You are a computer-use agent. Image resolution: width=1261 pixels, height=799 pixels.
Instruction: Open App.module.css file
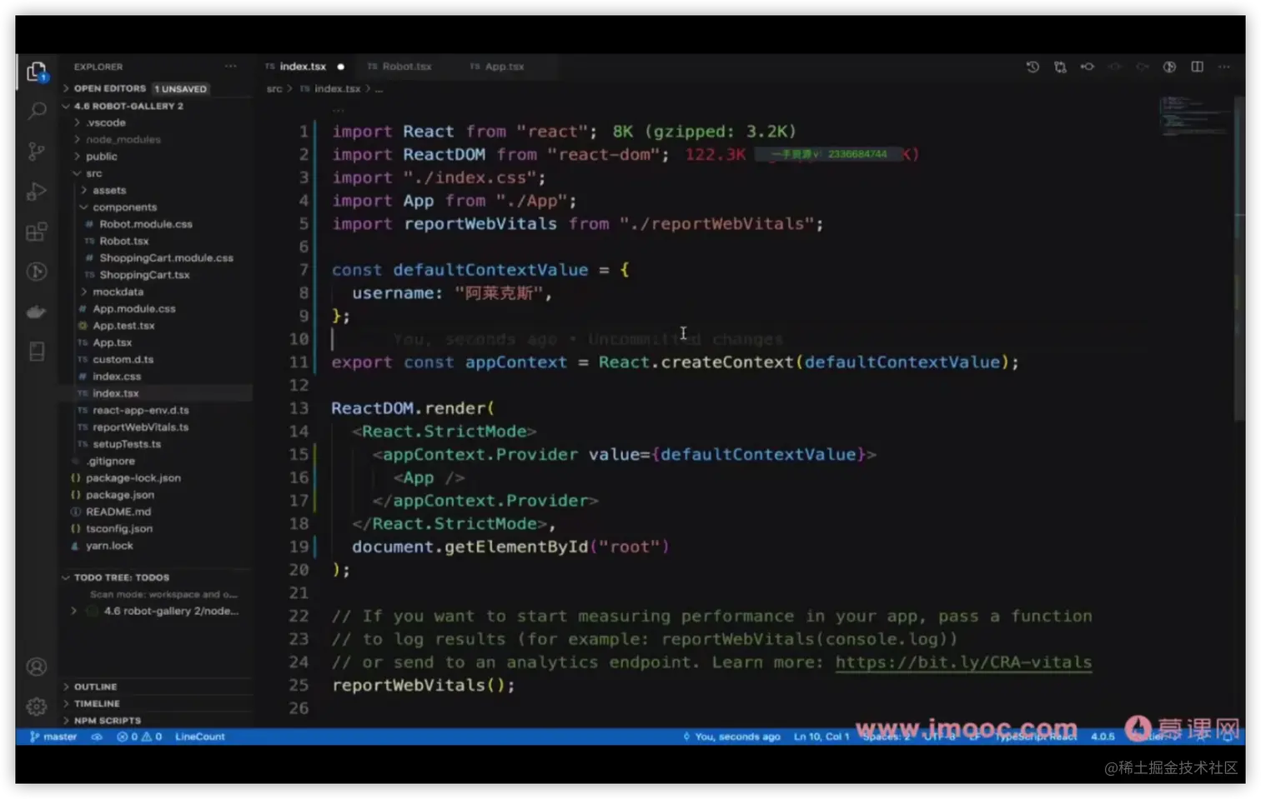click(133, 308)
